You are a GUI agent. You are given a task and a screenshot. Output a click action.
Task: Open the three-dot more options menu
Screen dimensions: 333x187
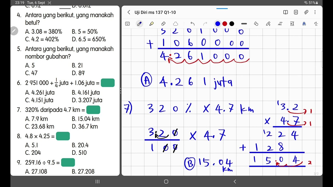[x=315, y=12]
